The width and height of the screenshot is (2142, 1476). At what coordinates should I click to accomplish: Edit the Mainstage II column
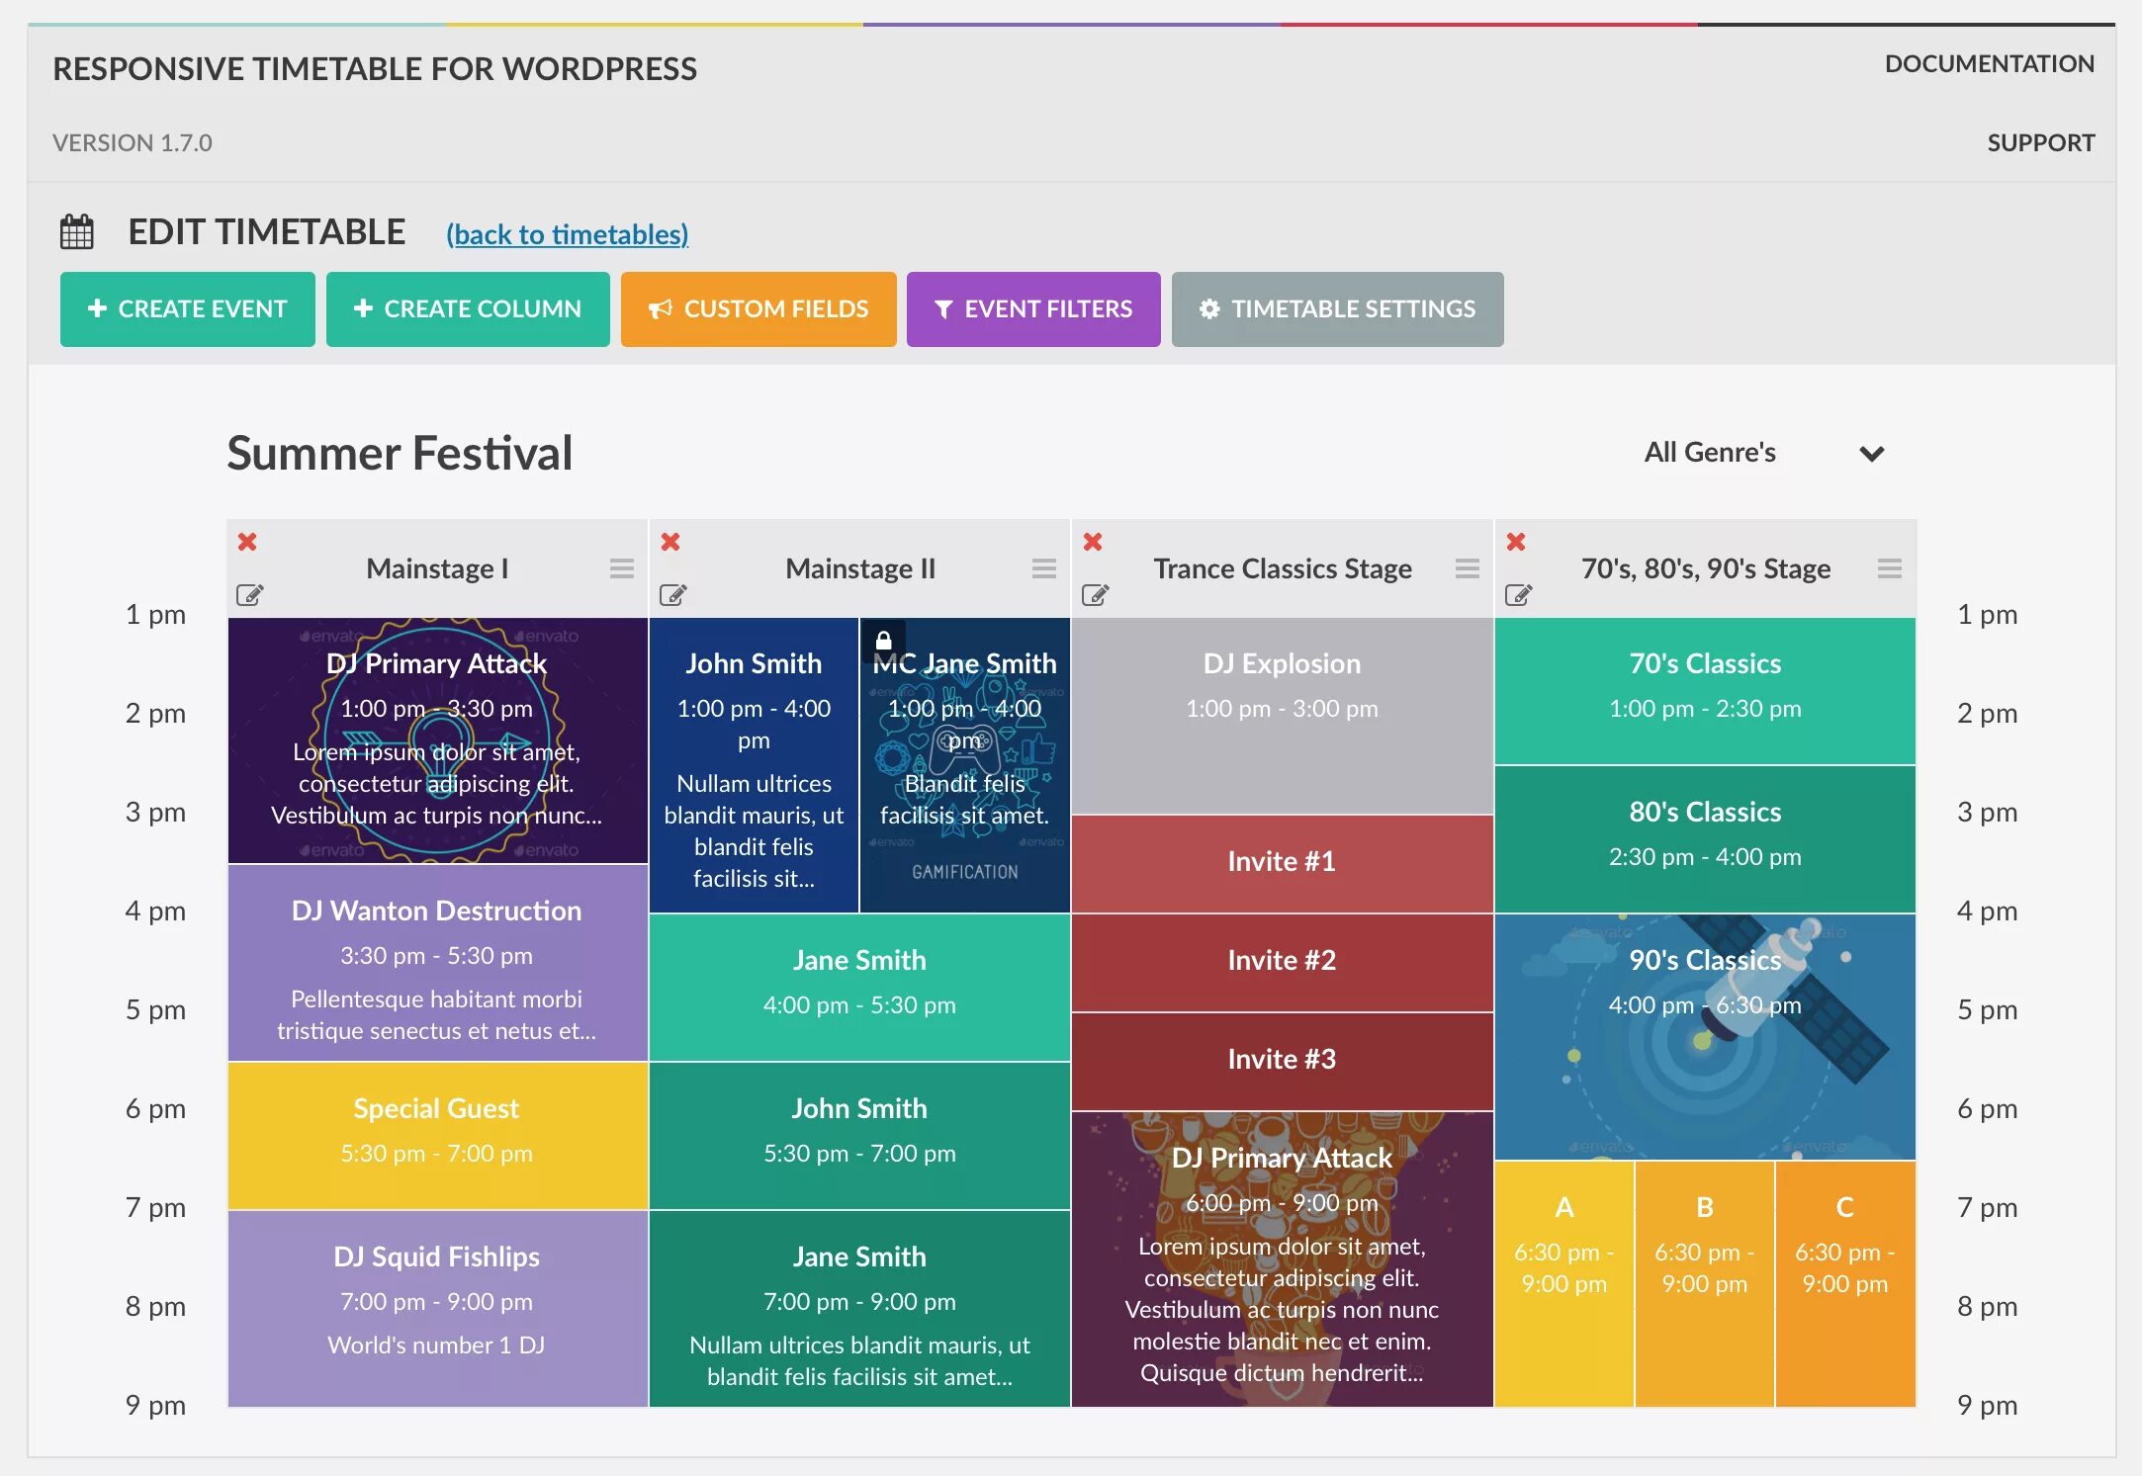coord(672,595)
